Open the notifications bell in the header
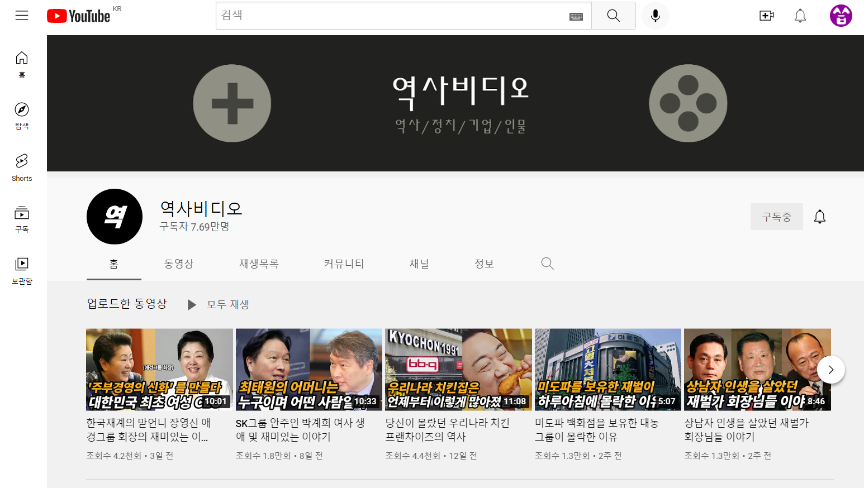 (800, 16)
